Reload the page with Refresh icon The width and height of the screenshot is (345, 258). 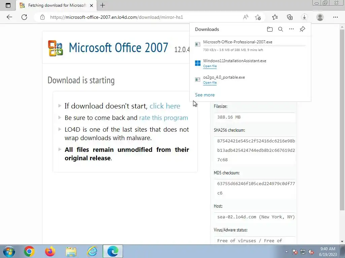24,17
